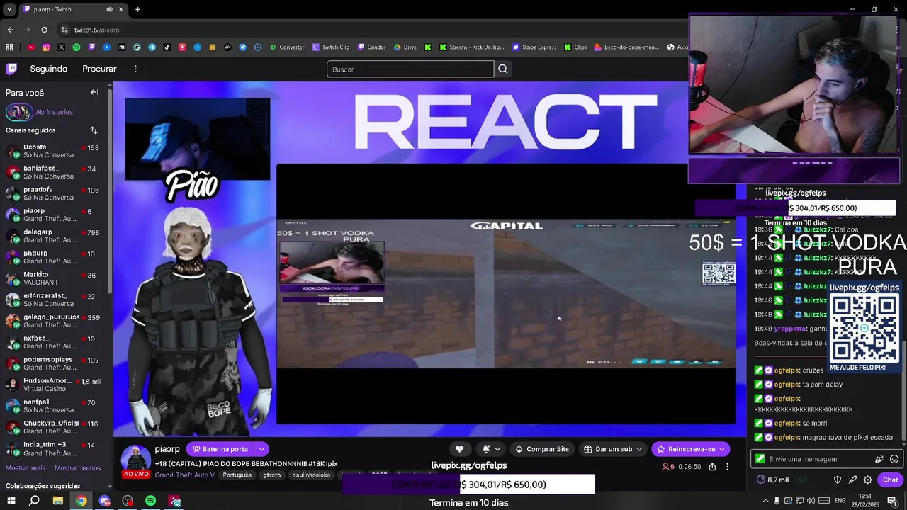Open Chuckyrp_Oficial channel in sidebar
The height and width of the screenshot is (510, 907).
[55, 427]
